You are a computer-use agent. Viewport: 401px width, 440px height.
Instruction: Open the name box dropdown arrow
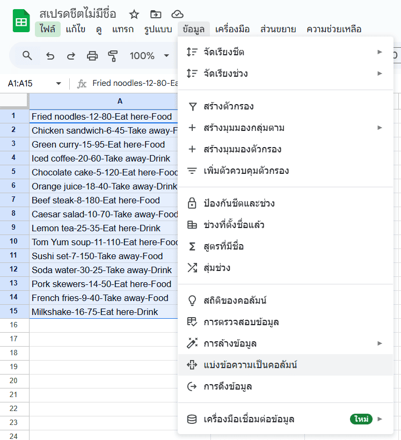pos(59,84)
